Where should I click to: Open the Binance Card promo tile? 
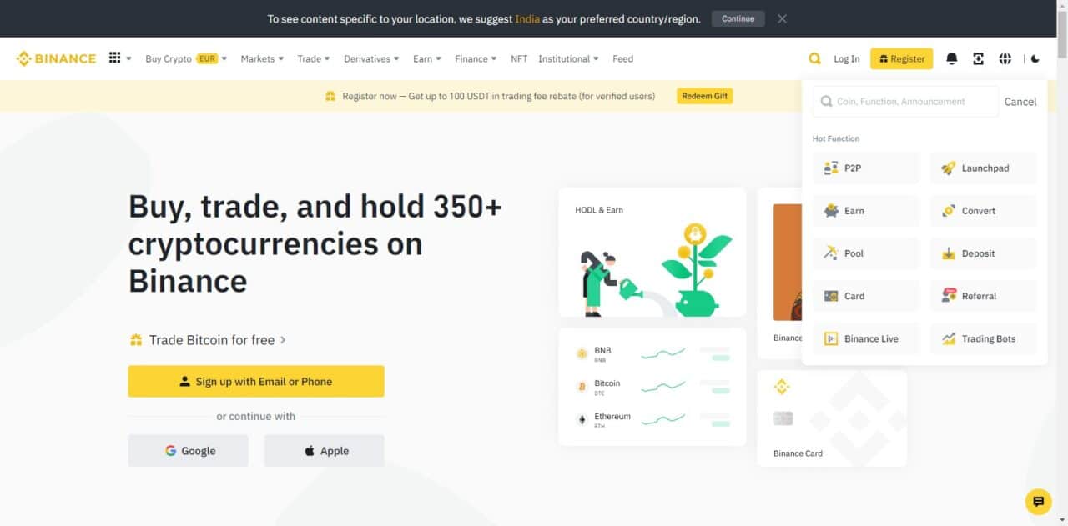[x=832, y=418]
